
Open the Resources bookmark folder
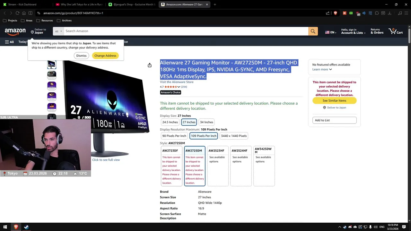[x=45, y=21]
